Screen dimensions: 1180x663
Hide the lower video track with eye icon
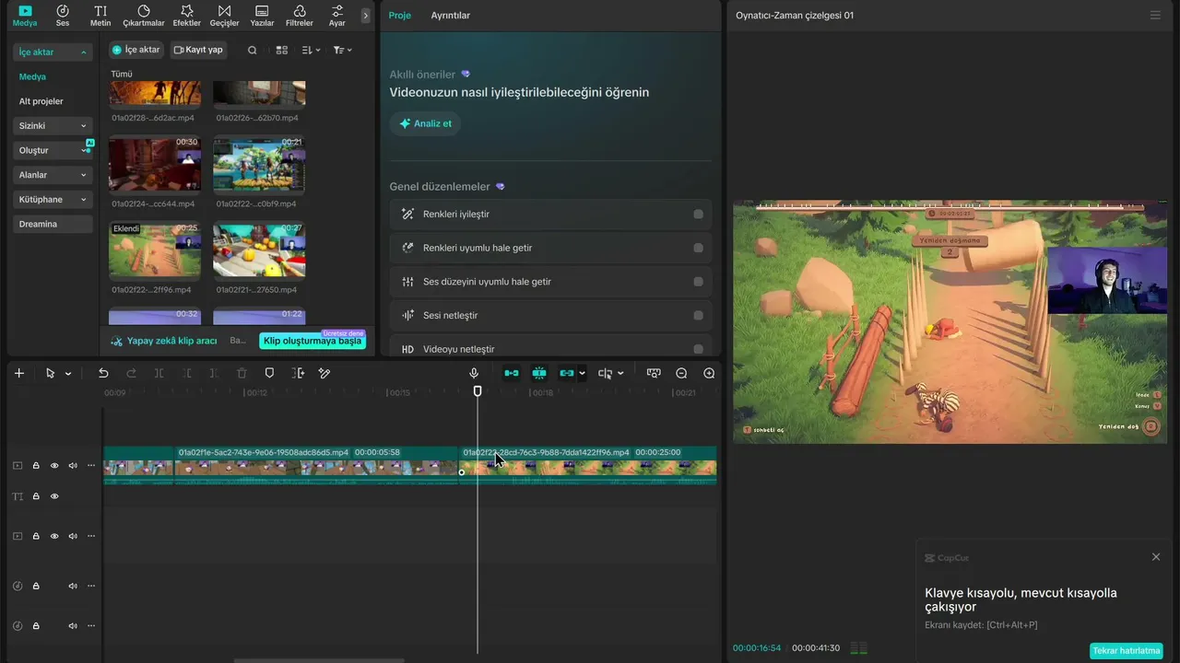tap(54, 536)
